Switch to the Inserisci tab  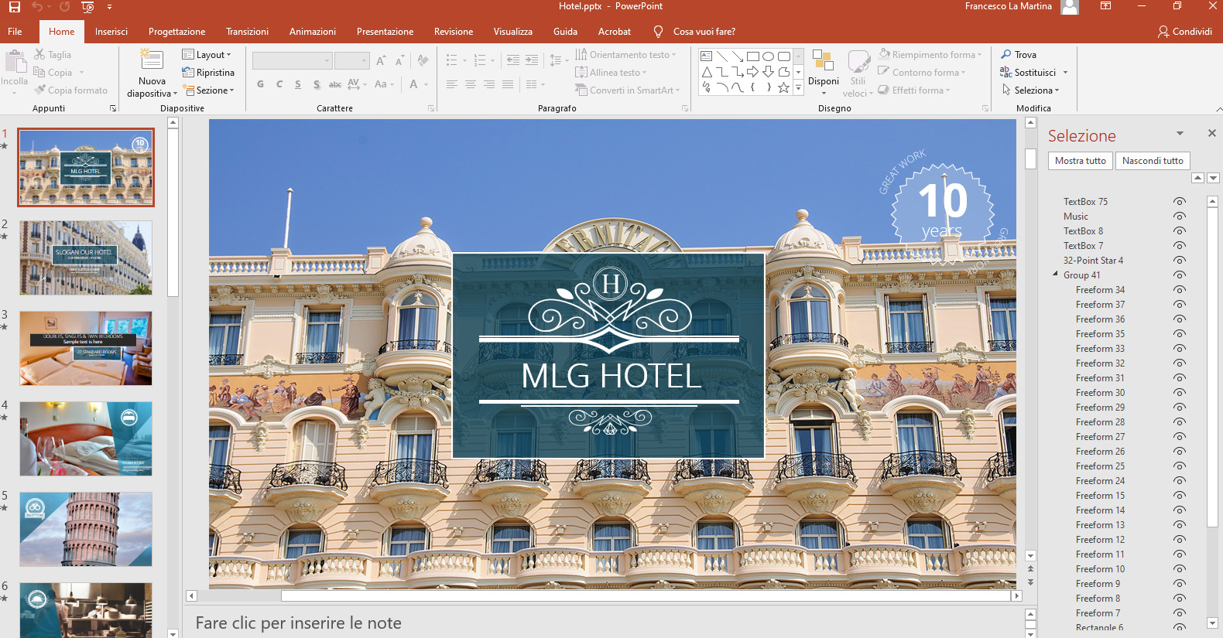111,32
